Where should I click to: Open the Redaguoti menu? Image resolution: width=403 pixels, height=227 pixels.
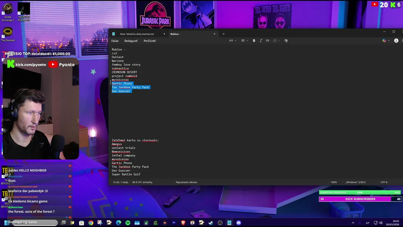(131, 41)
